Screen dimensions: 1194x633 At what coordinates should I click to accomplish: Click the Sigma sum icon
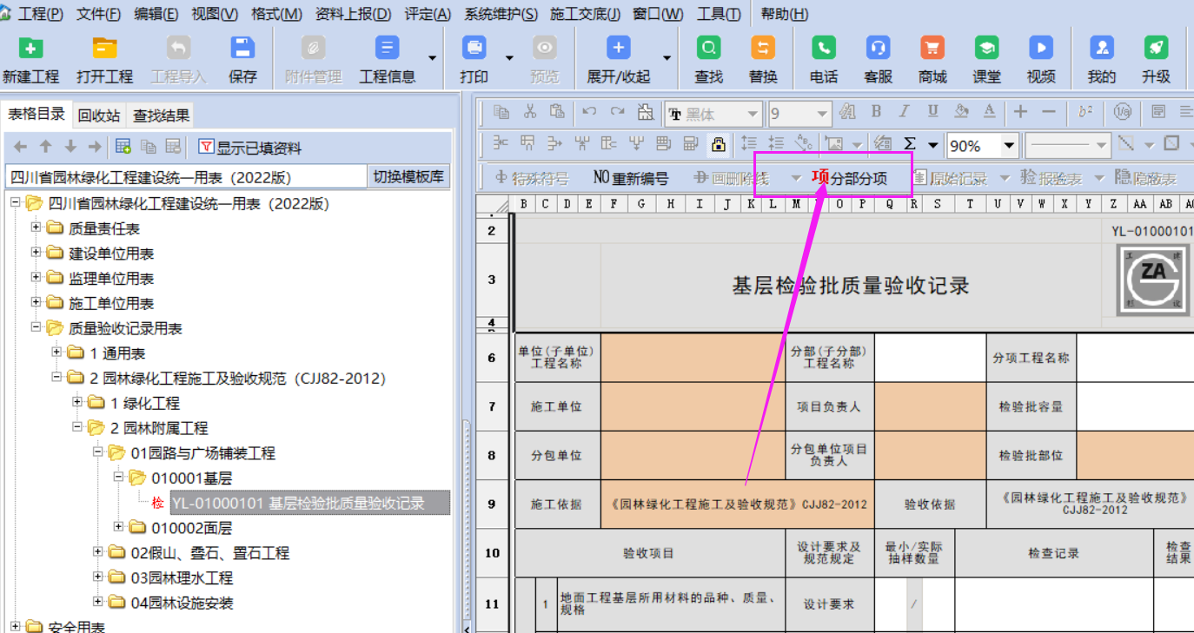tap(910, 144)
